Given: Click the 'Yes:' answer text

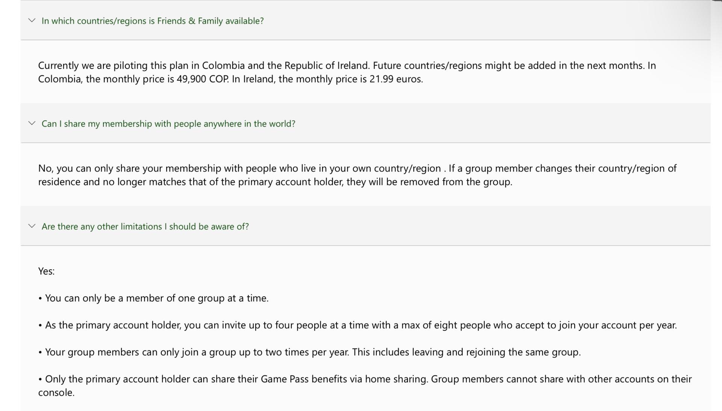Looking at the screenshot, I should pyautogui.click(x=46, y=271).
